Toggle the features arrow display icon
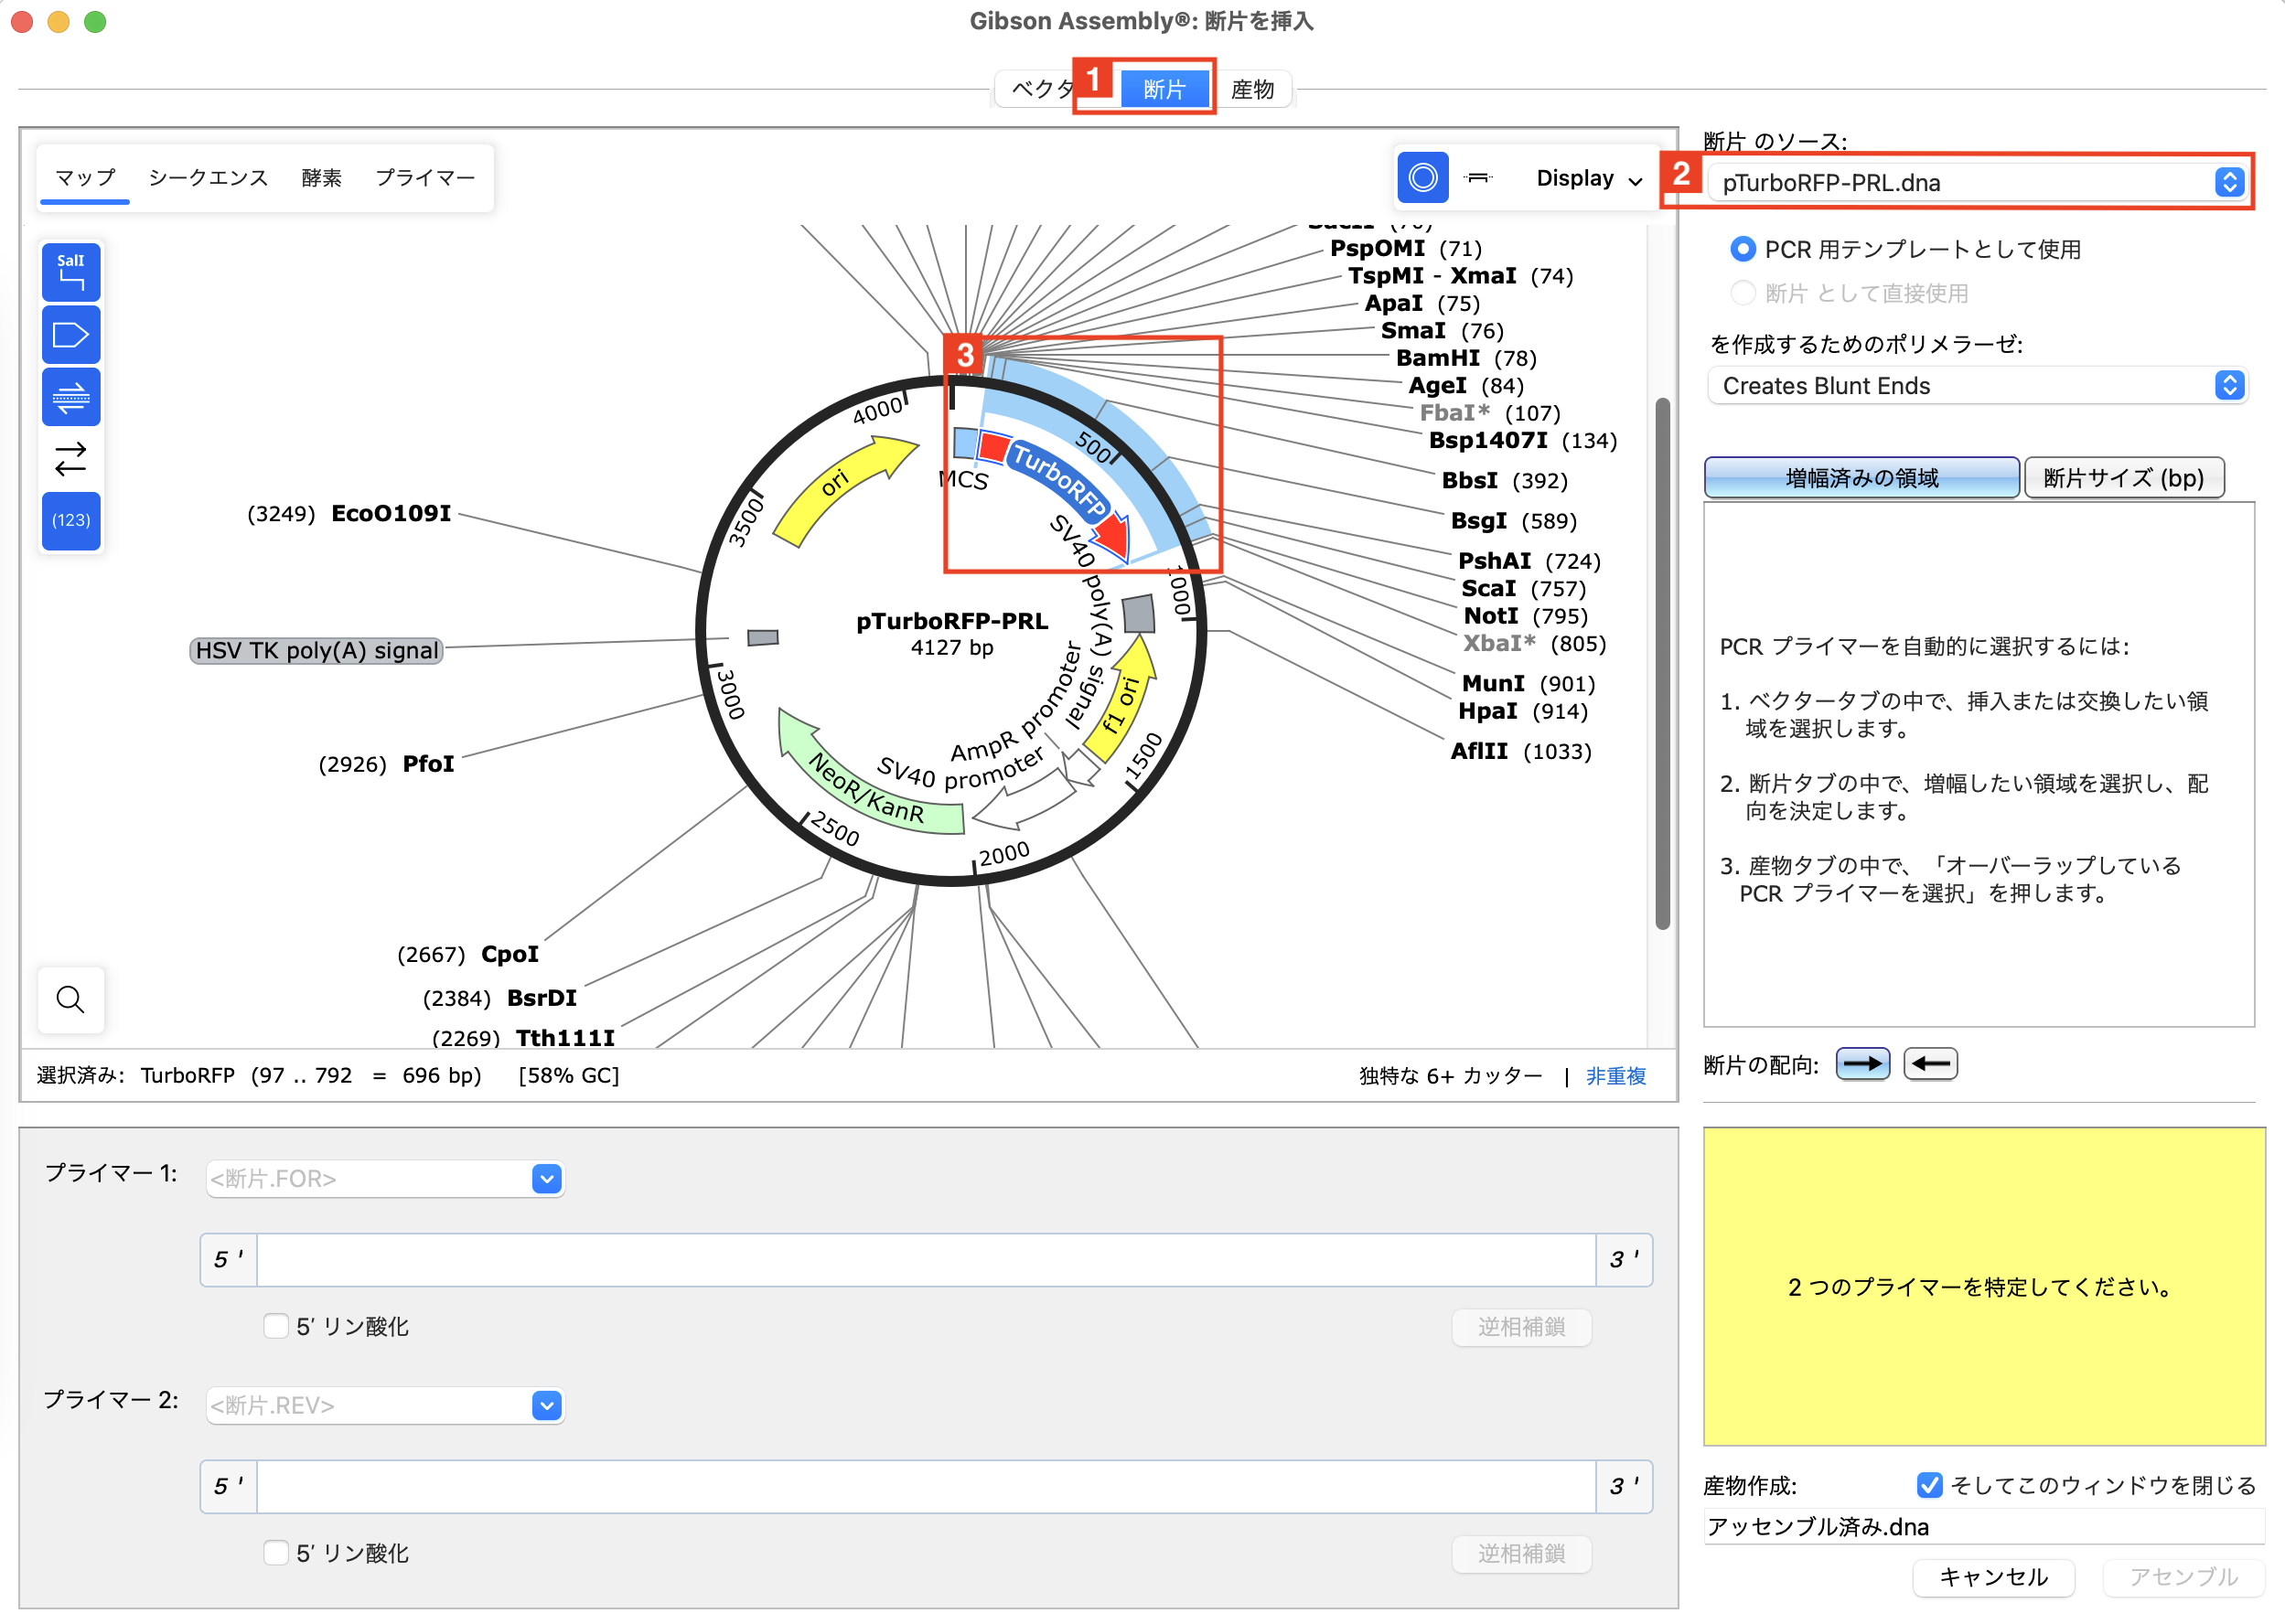The width and height of the screenshot is (2285, 1624). 70,335
